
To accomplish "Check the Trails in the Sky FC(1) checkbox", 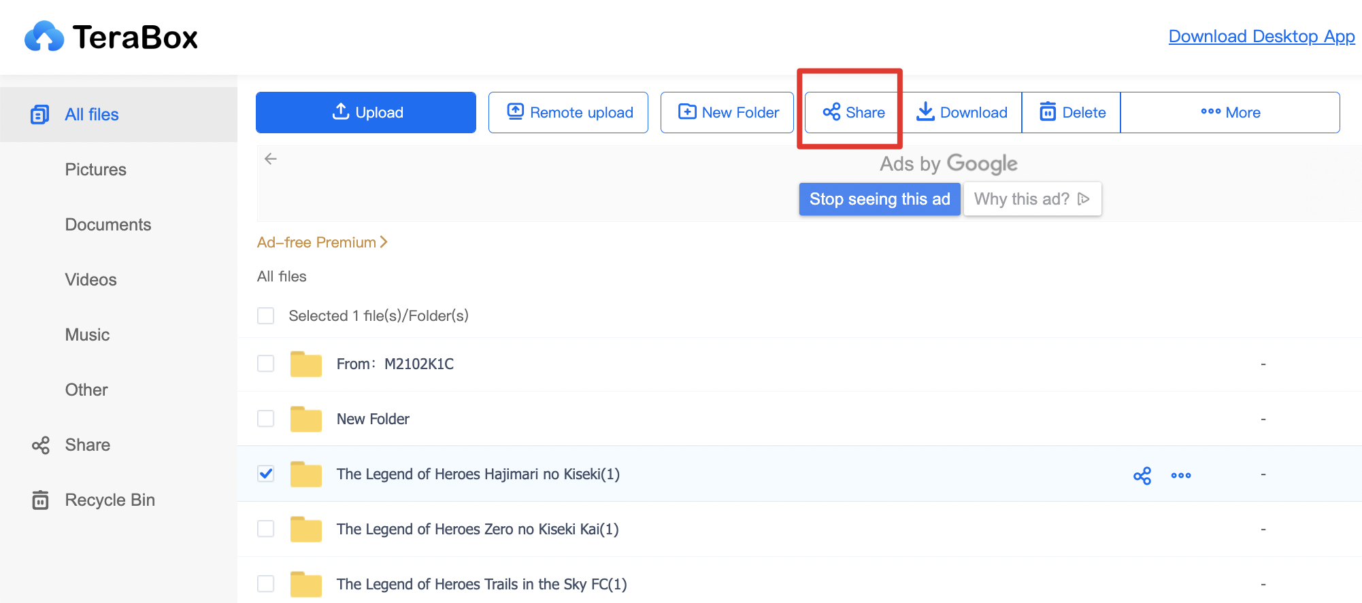I will point(266,584).
